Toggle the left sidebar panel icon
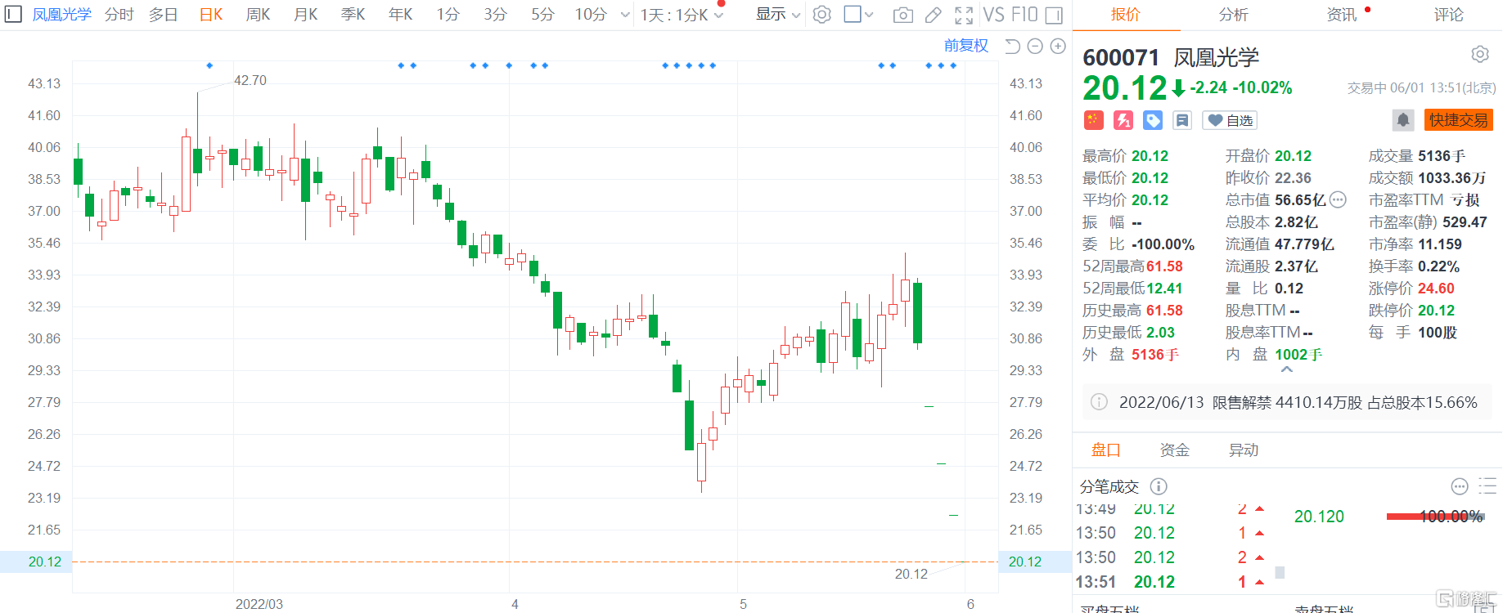Viewport: 1503px width, 613px height. coord(13,15)
